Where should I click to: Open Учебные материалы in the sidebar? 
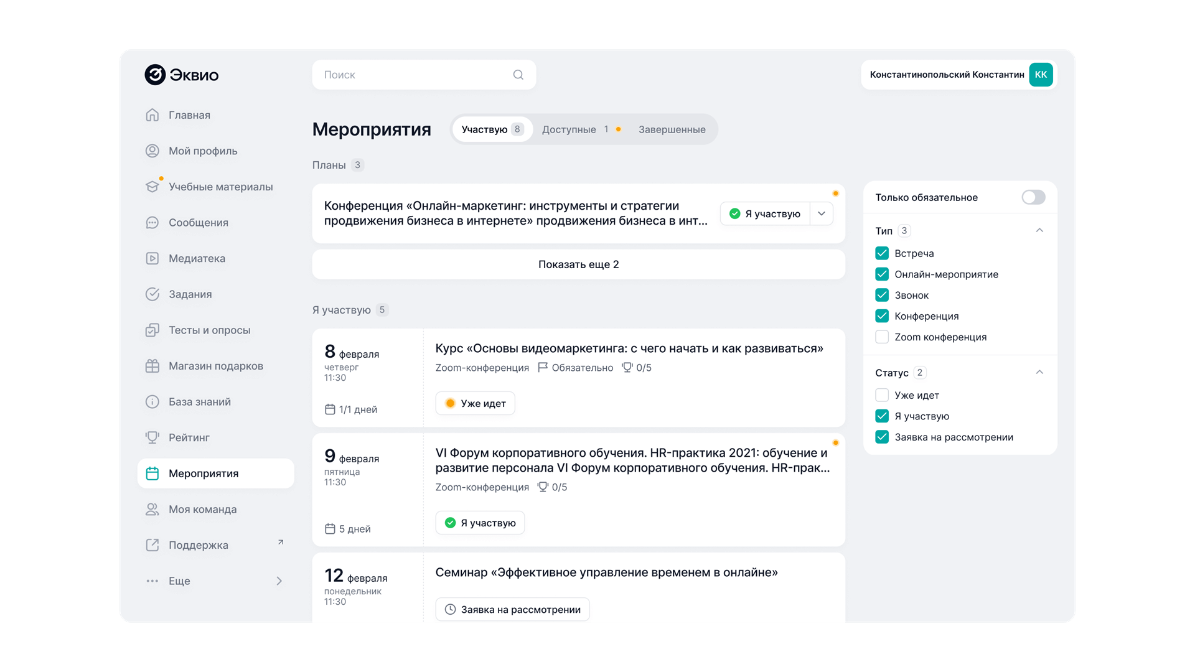(x=215, y=187)
